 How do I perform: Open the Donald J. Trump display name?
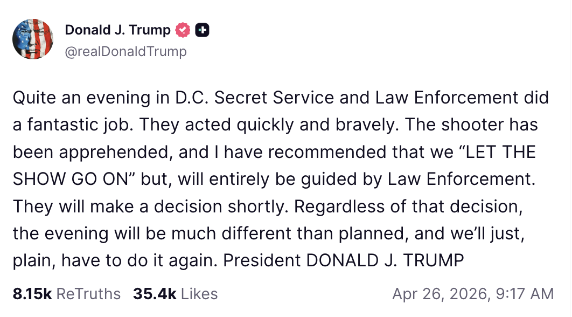coord(117,30)
